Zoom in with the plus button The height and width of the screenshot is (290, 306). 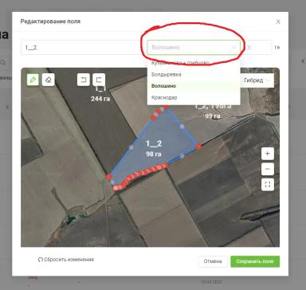click(268, 154)
